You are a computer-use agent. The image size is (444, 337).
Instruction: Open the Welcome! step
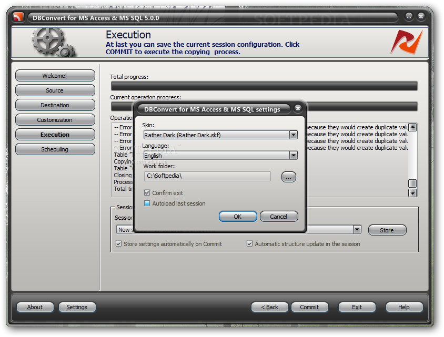pyautogui.click(x=55, y=76)
